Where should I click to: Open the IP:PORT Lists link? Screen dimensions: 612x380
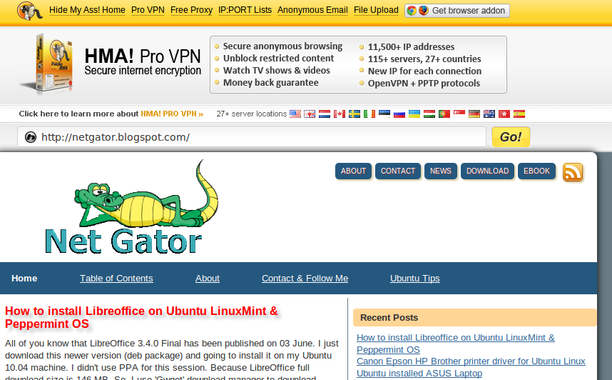[x=245, y=10]
